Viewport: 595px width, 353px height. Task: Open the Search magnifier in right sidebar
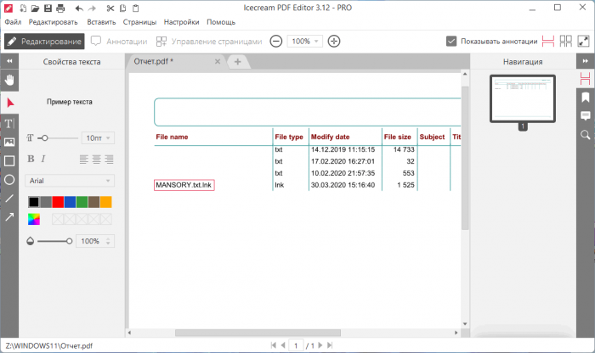(x=586, y=135)
